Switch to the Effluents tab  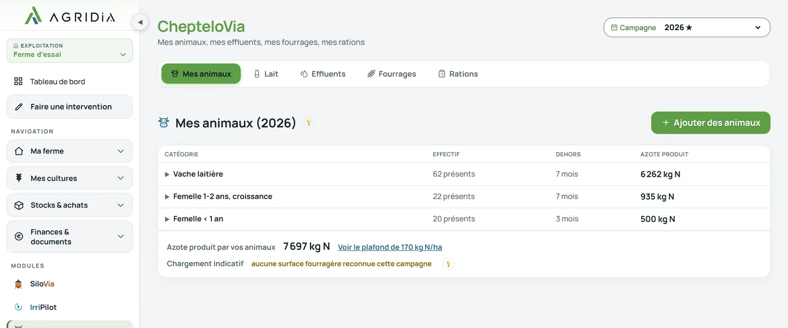(323, 74)
